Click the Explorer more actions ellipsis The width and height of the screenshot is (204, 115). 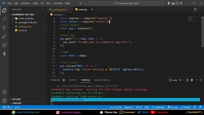click(43, 9)
